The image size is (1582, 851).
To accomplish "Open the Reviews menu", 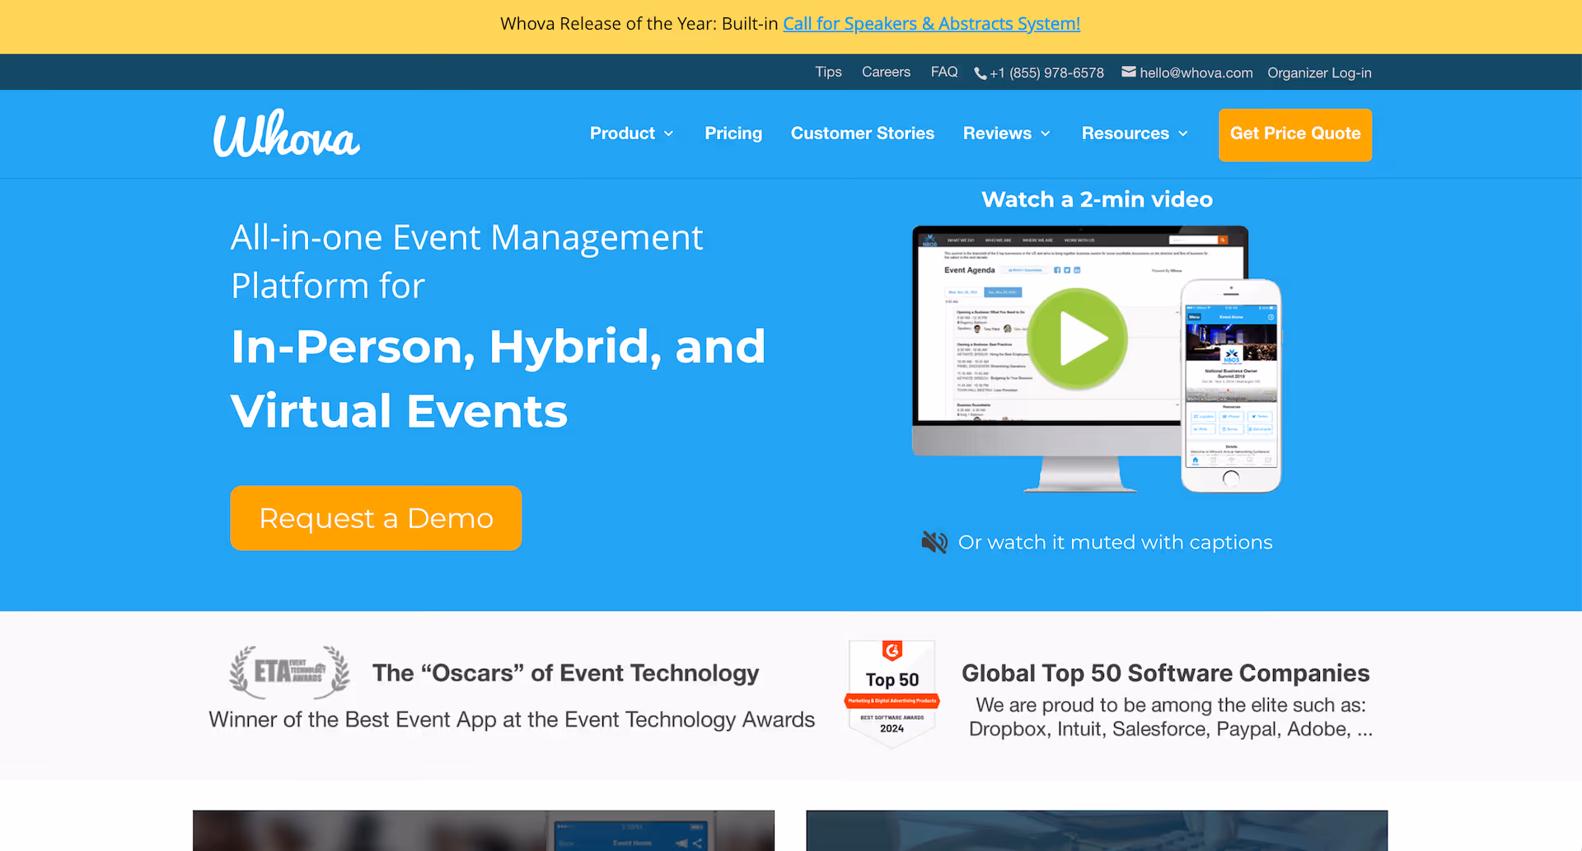I will point(1007,133).
